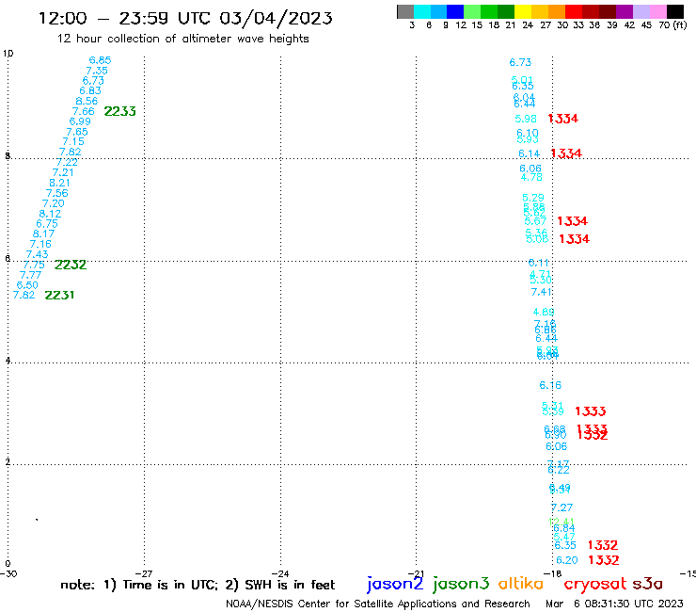Click the wave height value '8.21'
The width and height of the screenshot is (696, 612).
coord(59,183)
